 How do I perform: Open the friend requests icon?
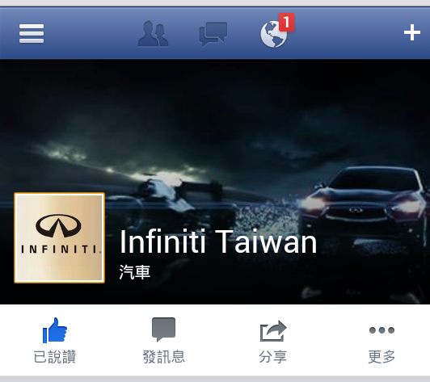tap(153, 34)
